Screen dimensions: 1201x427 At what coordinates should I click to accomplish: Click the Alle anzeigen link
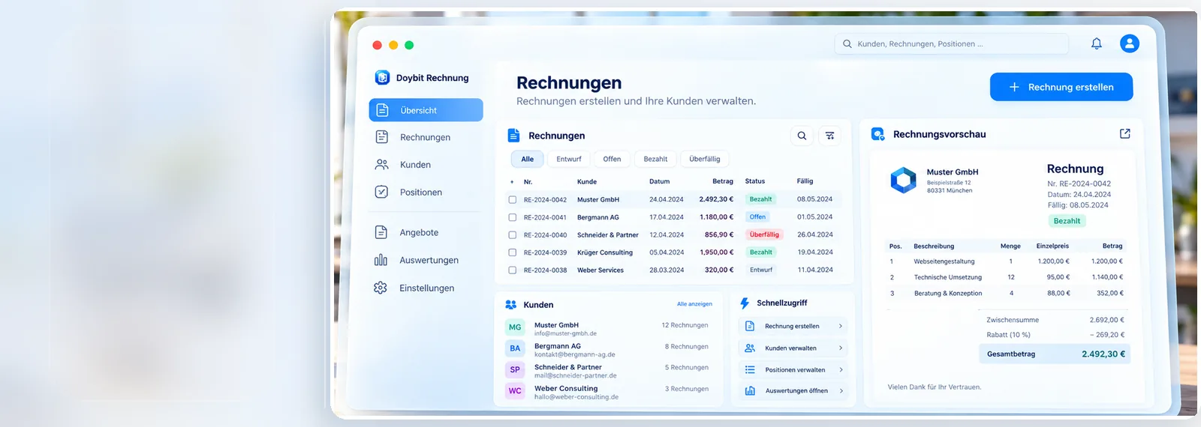(694, 304)
